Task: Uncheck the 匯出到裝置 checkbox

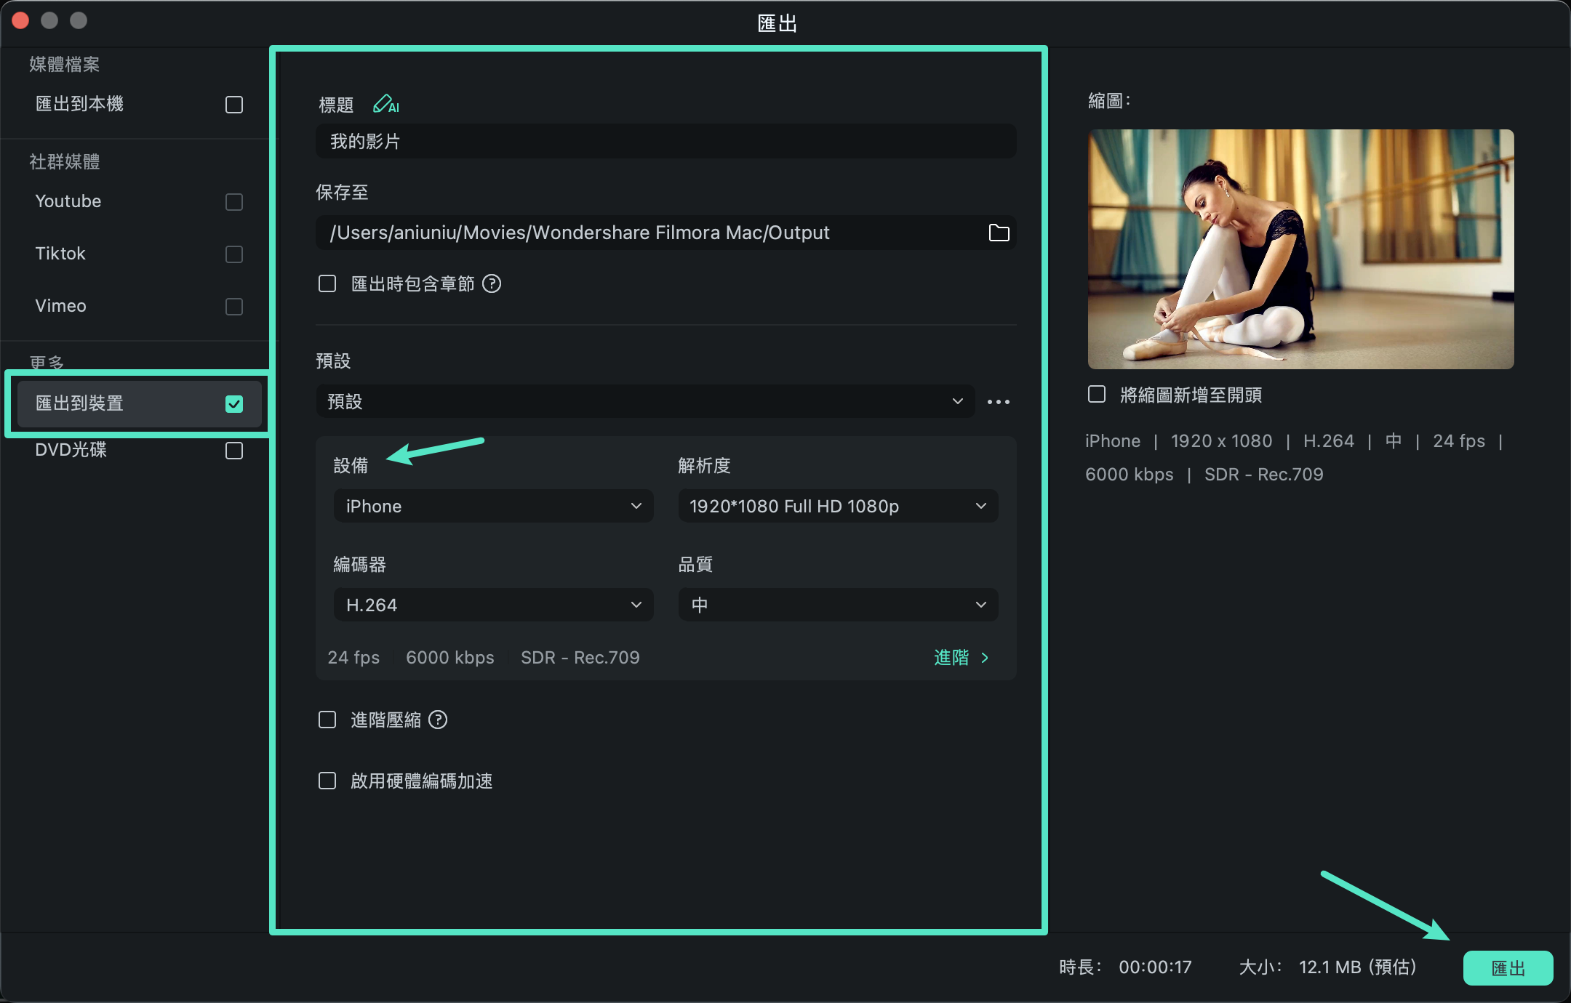Action: 234,404
